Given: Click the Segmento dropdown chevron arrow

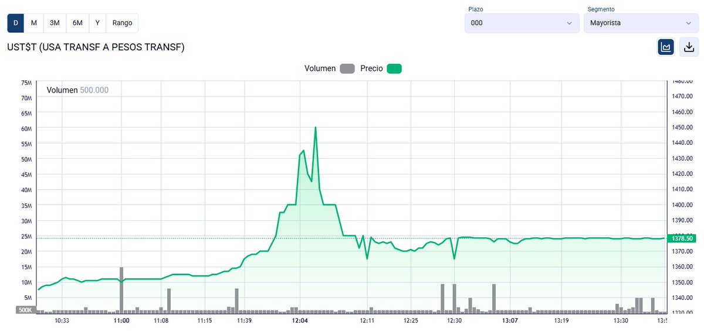Looking at the screenshot, I should tap(688, 23).
